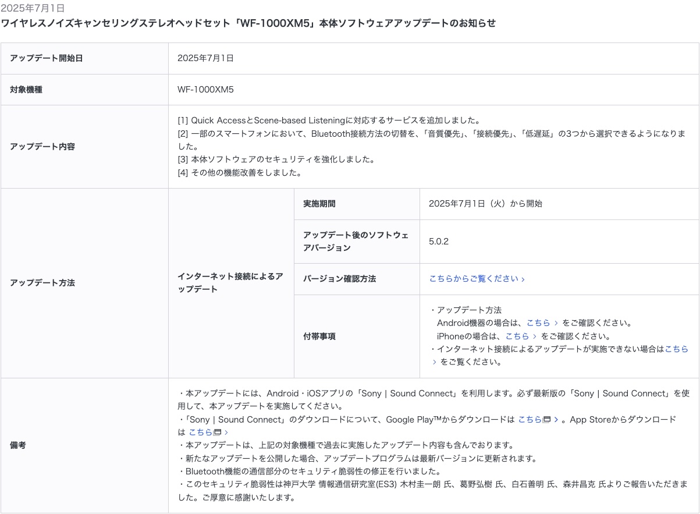Image resolution: width=700 pixels, height=514 pixels.
Task: Click item [3] about セキュリティを強化
Action: coord(276,159)
